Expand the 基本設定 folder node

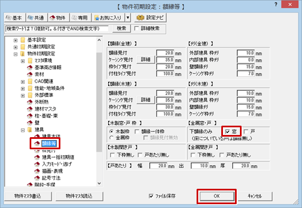click(15, 40)
